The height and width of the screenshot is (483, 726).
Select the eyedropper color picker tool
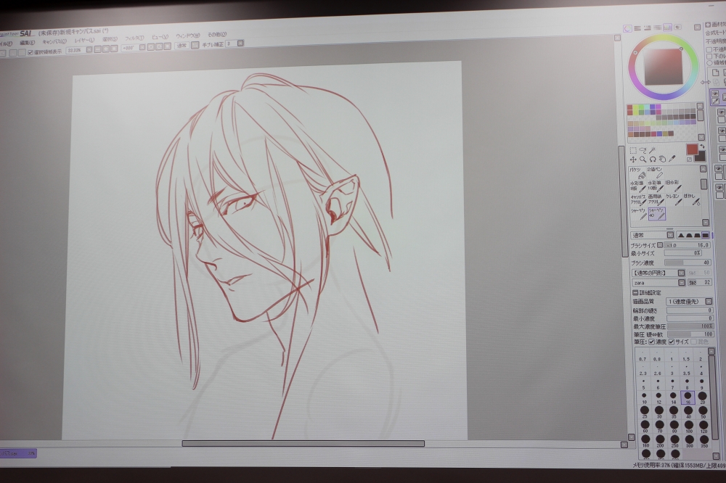672,159
